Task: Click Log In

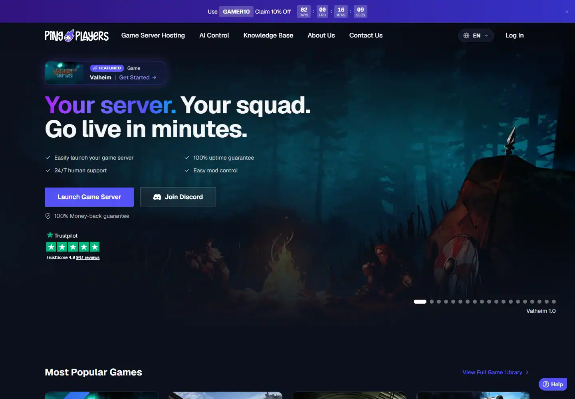Action: (514, 36)
